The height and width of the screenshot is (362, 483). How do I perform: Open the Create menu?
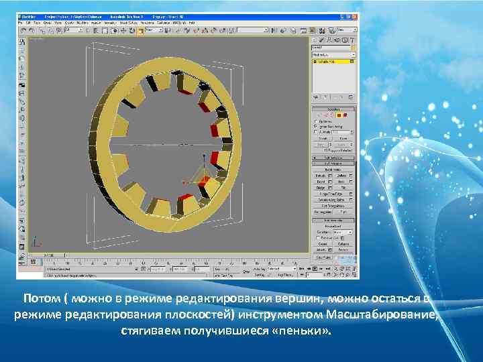(x=69, y=23)
